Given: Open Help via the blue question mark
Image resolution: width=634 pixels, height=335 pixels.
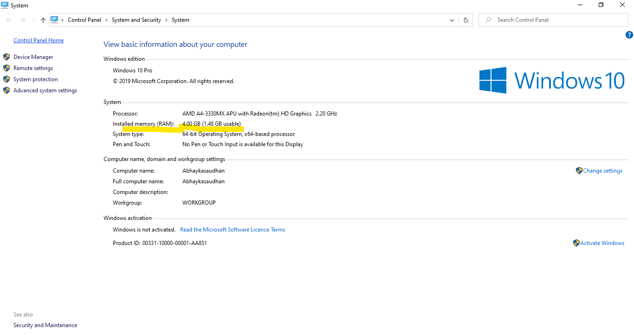Looking at the screenshot, I should tap(629, 35).
